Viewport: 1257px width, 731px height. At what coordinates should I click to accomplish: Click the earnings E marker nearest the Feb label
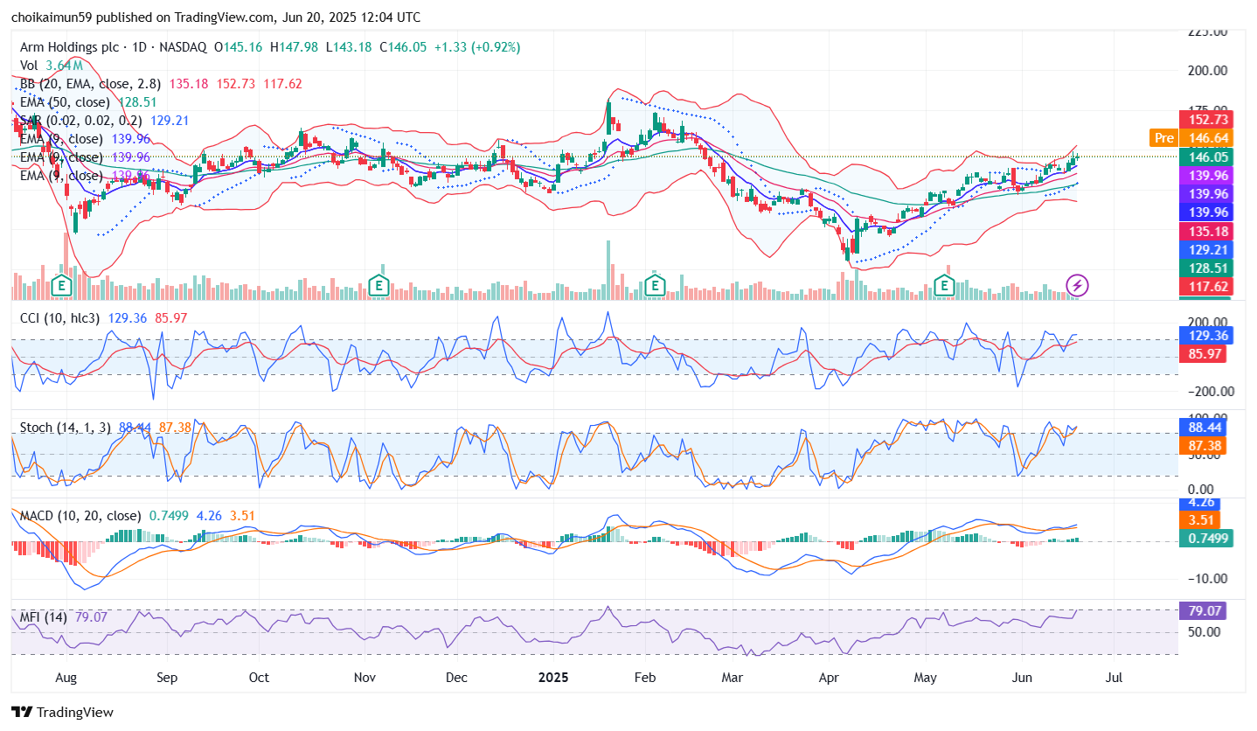655,285
